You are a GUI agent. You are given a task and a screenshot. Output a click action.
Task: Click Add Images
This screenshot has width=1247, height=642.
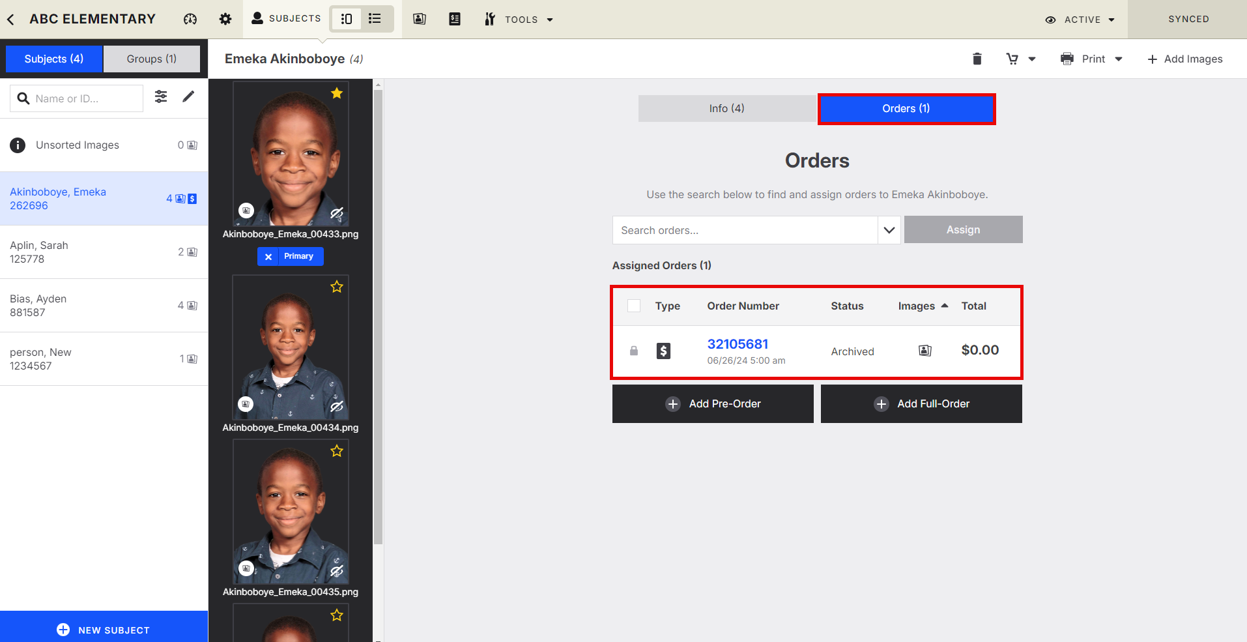click(x=1184, y=59)
